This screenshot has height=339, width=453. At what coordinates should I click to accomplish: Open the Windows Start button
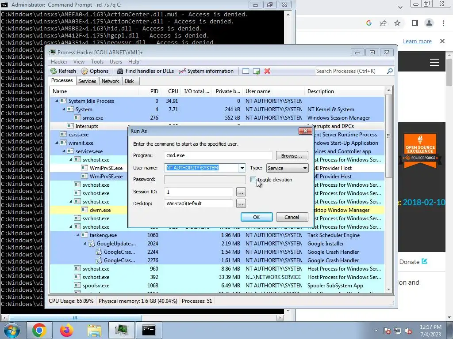tap(12, 330)
